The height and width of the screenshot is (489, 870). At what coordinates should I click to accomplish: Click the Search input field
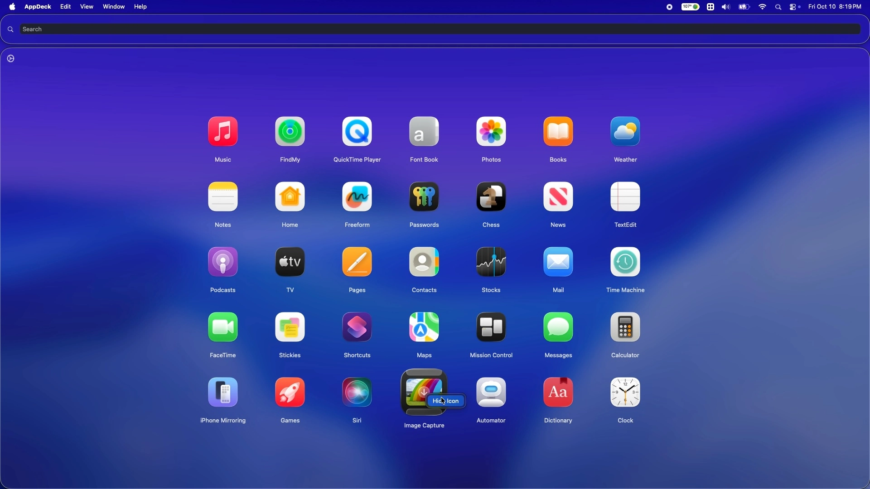[x=435, y=29]
